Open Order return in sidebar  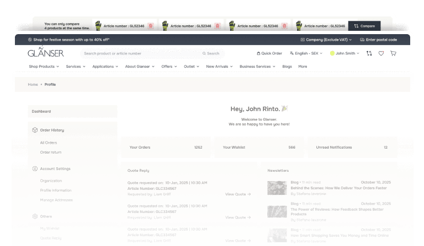click(51, 152)
